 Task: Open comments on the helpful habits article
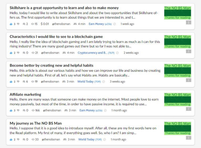point(24,81)
